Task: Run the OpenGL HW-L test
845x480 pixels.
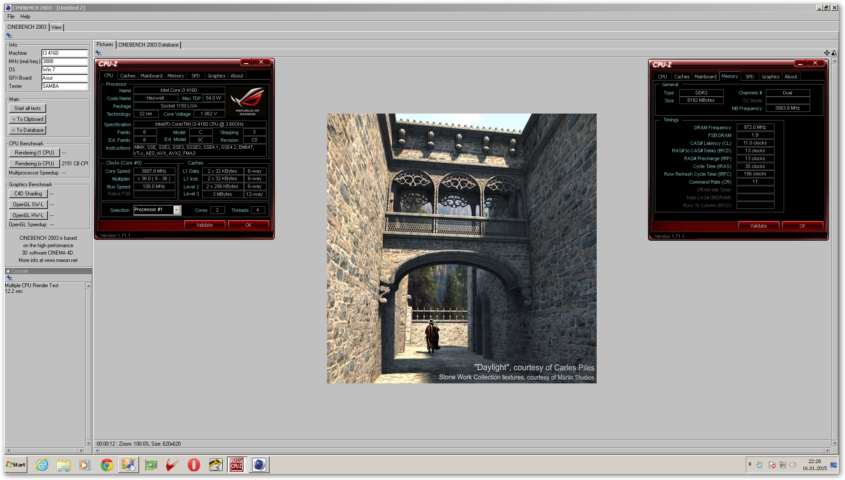Action: (28, 215)
